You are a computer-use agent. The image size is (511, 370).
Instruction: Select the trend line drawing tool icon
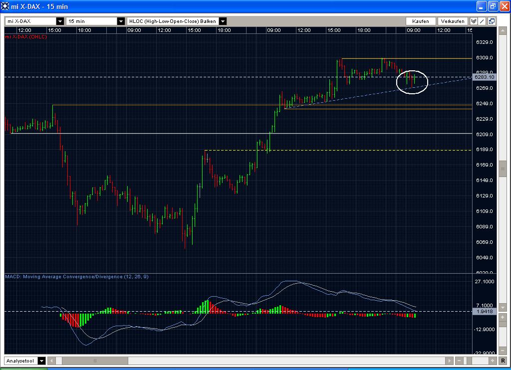(x=483, y=21)
